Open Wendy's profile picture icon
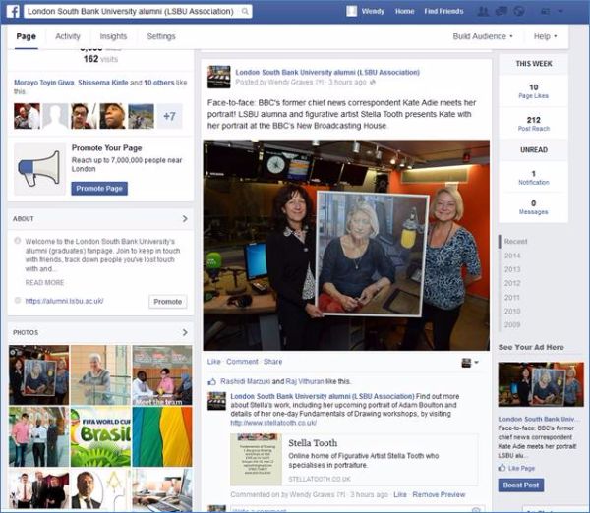Viewport: 590px width, 513px height. [351, 11]
